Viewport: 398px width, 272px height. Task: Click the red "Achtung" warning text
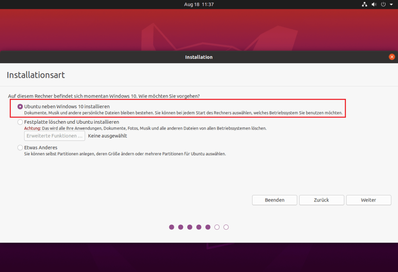[32, 128]
